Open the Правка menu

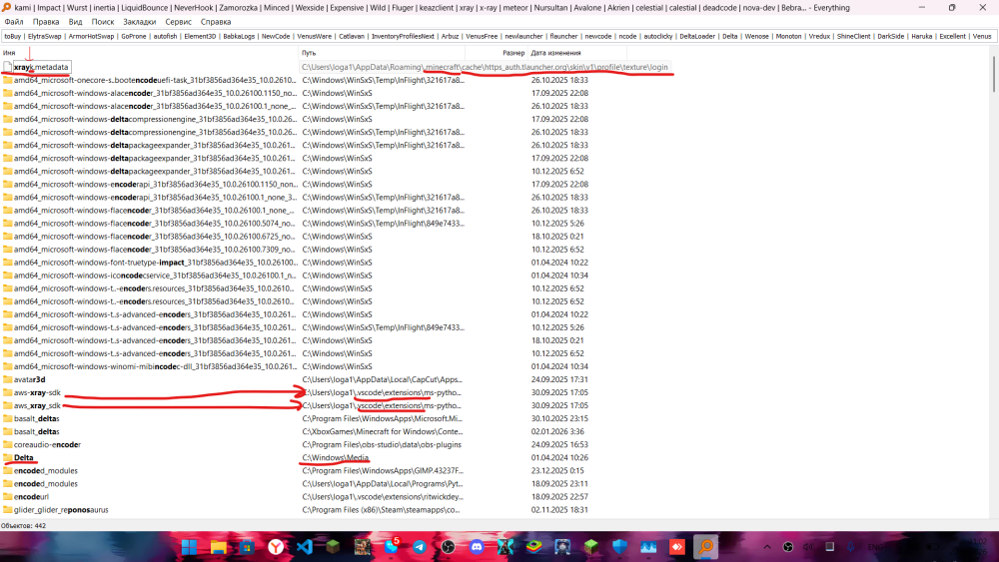pyautogui.click(x=46, y=22)
